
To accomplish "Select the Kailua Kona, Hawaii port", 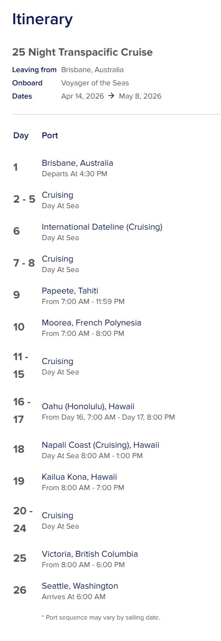I will click(x=79, y=477).
